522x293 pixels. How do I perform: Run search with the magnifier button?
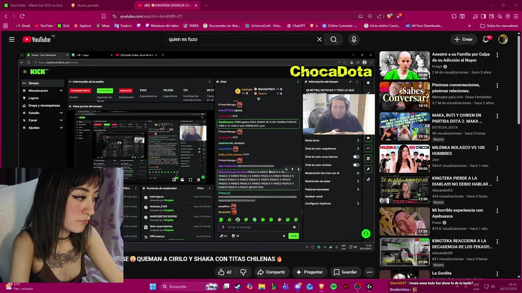(x=334, y=39)
